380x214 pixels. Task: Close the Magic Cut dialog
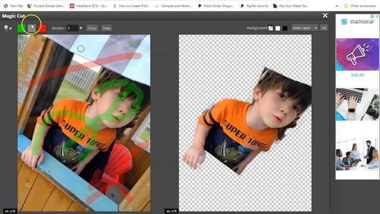coord(325,15)
